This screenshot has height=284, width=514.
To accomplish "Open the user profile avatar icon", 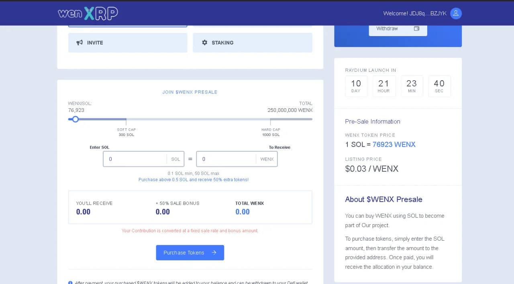I will coord(456,13).
